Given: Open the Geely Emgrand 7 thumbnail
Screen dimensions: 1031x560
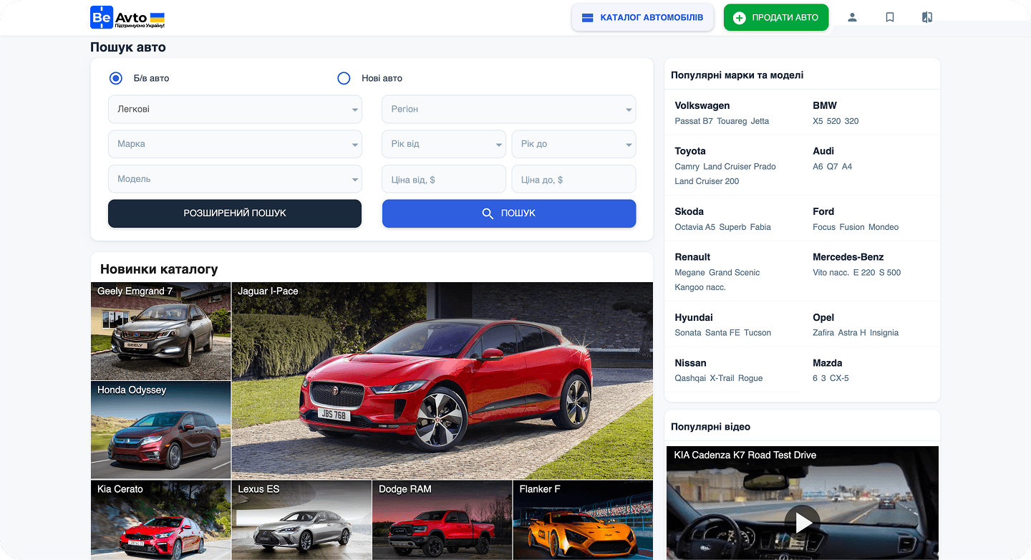Looking at the screenshot, I should [161, 331].
